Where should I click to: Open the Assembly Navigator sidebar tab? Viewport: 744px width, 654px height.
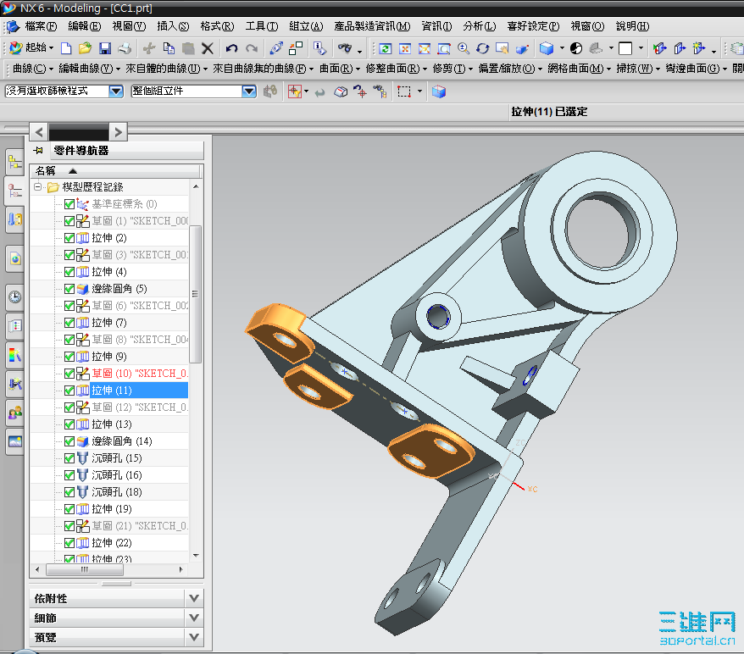pos(14,163)
